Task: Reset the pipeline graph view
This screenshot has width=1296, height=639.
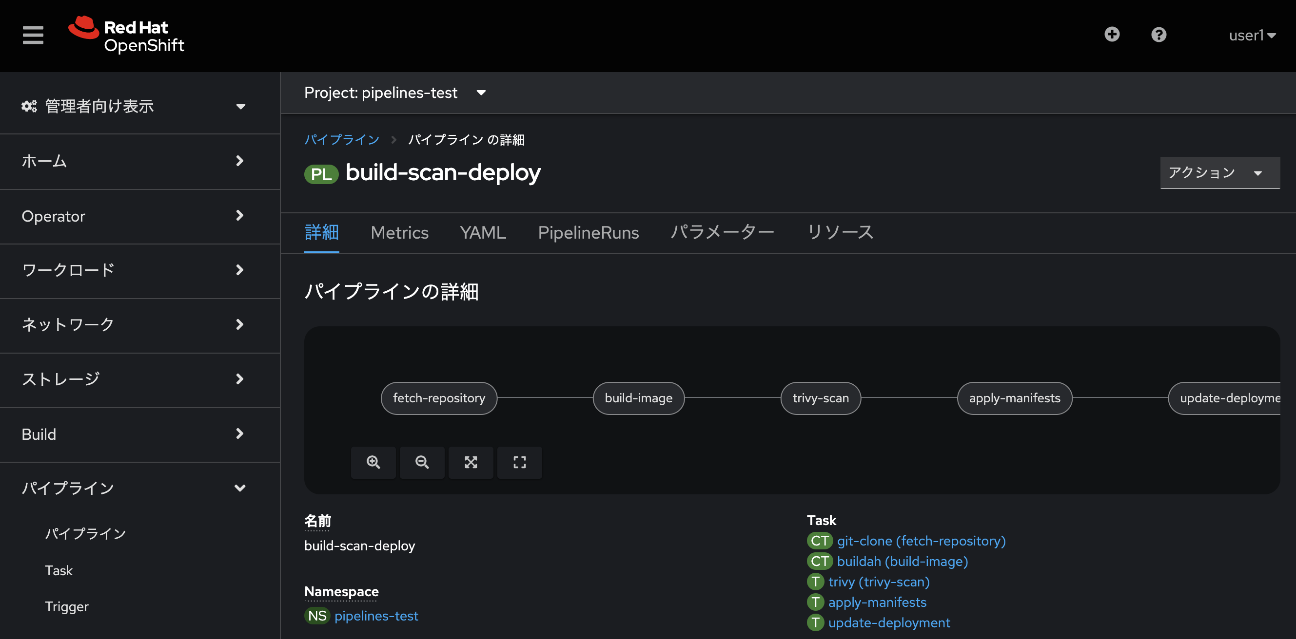Action: coord(520,462)
